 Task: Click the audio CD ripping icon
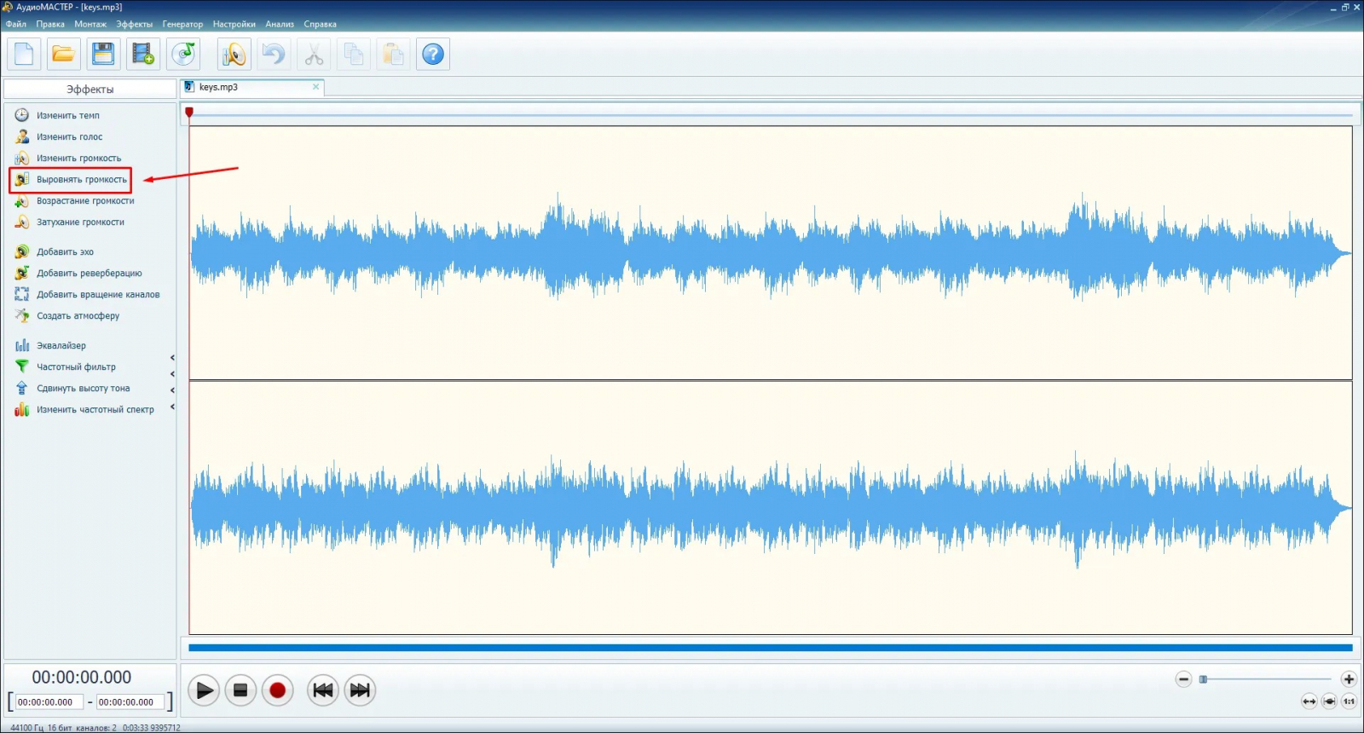[183, 55]
